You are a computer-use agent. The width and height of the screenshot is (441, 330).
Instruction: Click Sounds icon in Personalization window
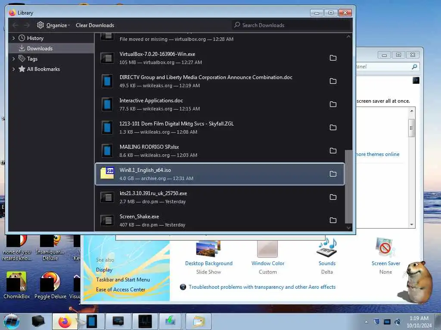[x=327, y=248]
